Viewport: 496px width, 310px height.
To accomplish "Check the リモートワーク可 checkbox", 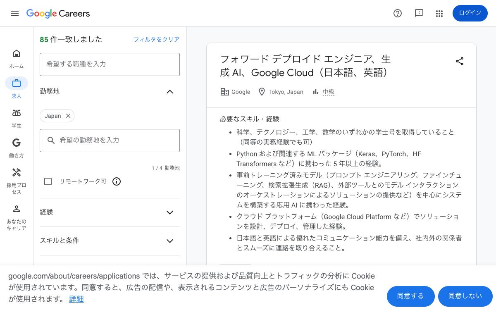I will click(x=48, y=181).
